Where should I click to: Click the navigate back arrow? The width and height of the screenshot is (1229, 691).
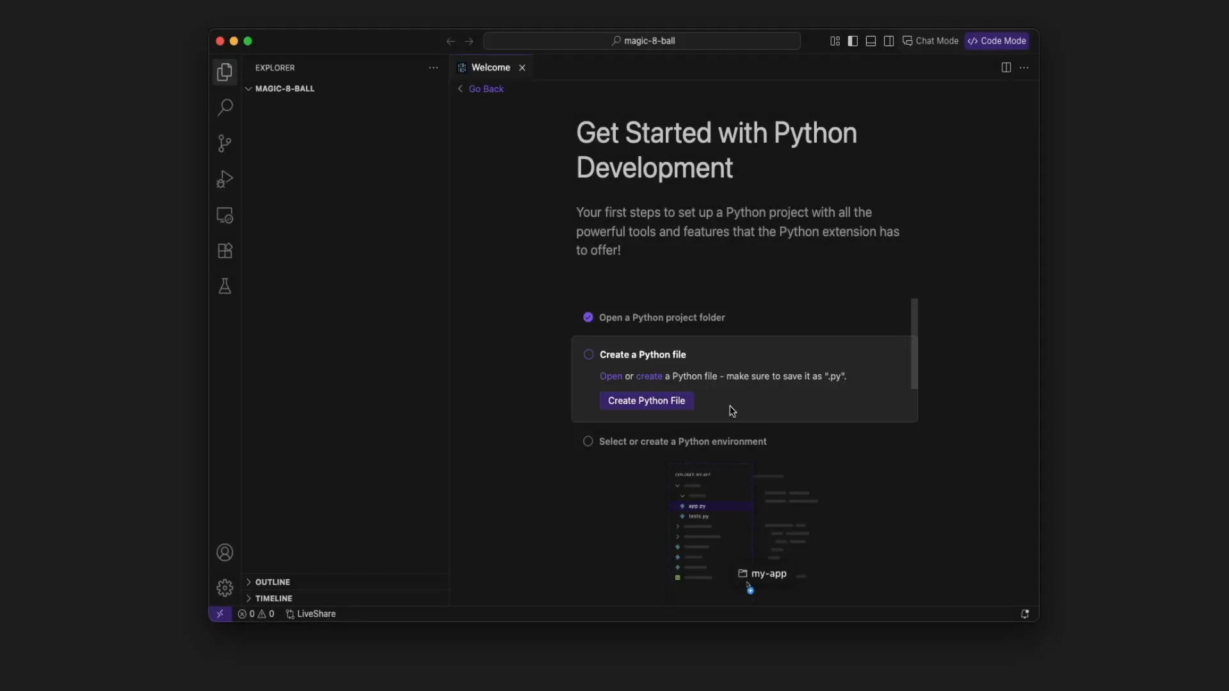point(451,41)
